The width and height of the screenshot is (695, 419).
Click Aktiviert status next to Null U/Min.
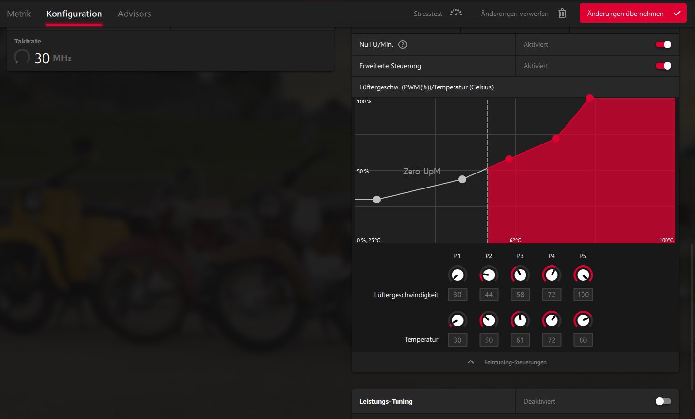pos(536,44)
